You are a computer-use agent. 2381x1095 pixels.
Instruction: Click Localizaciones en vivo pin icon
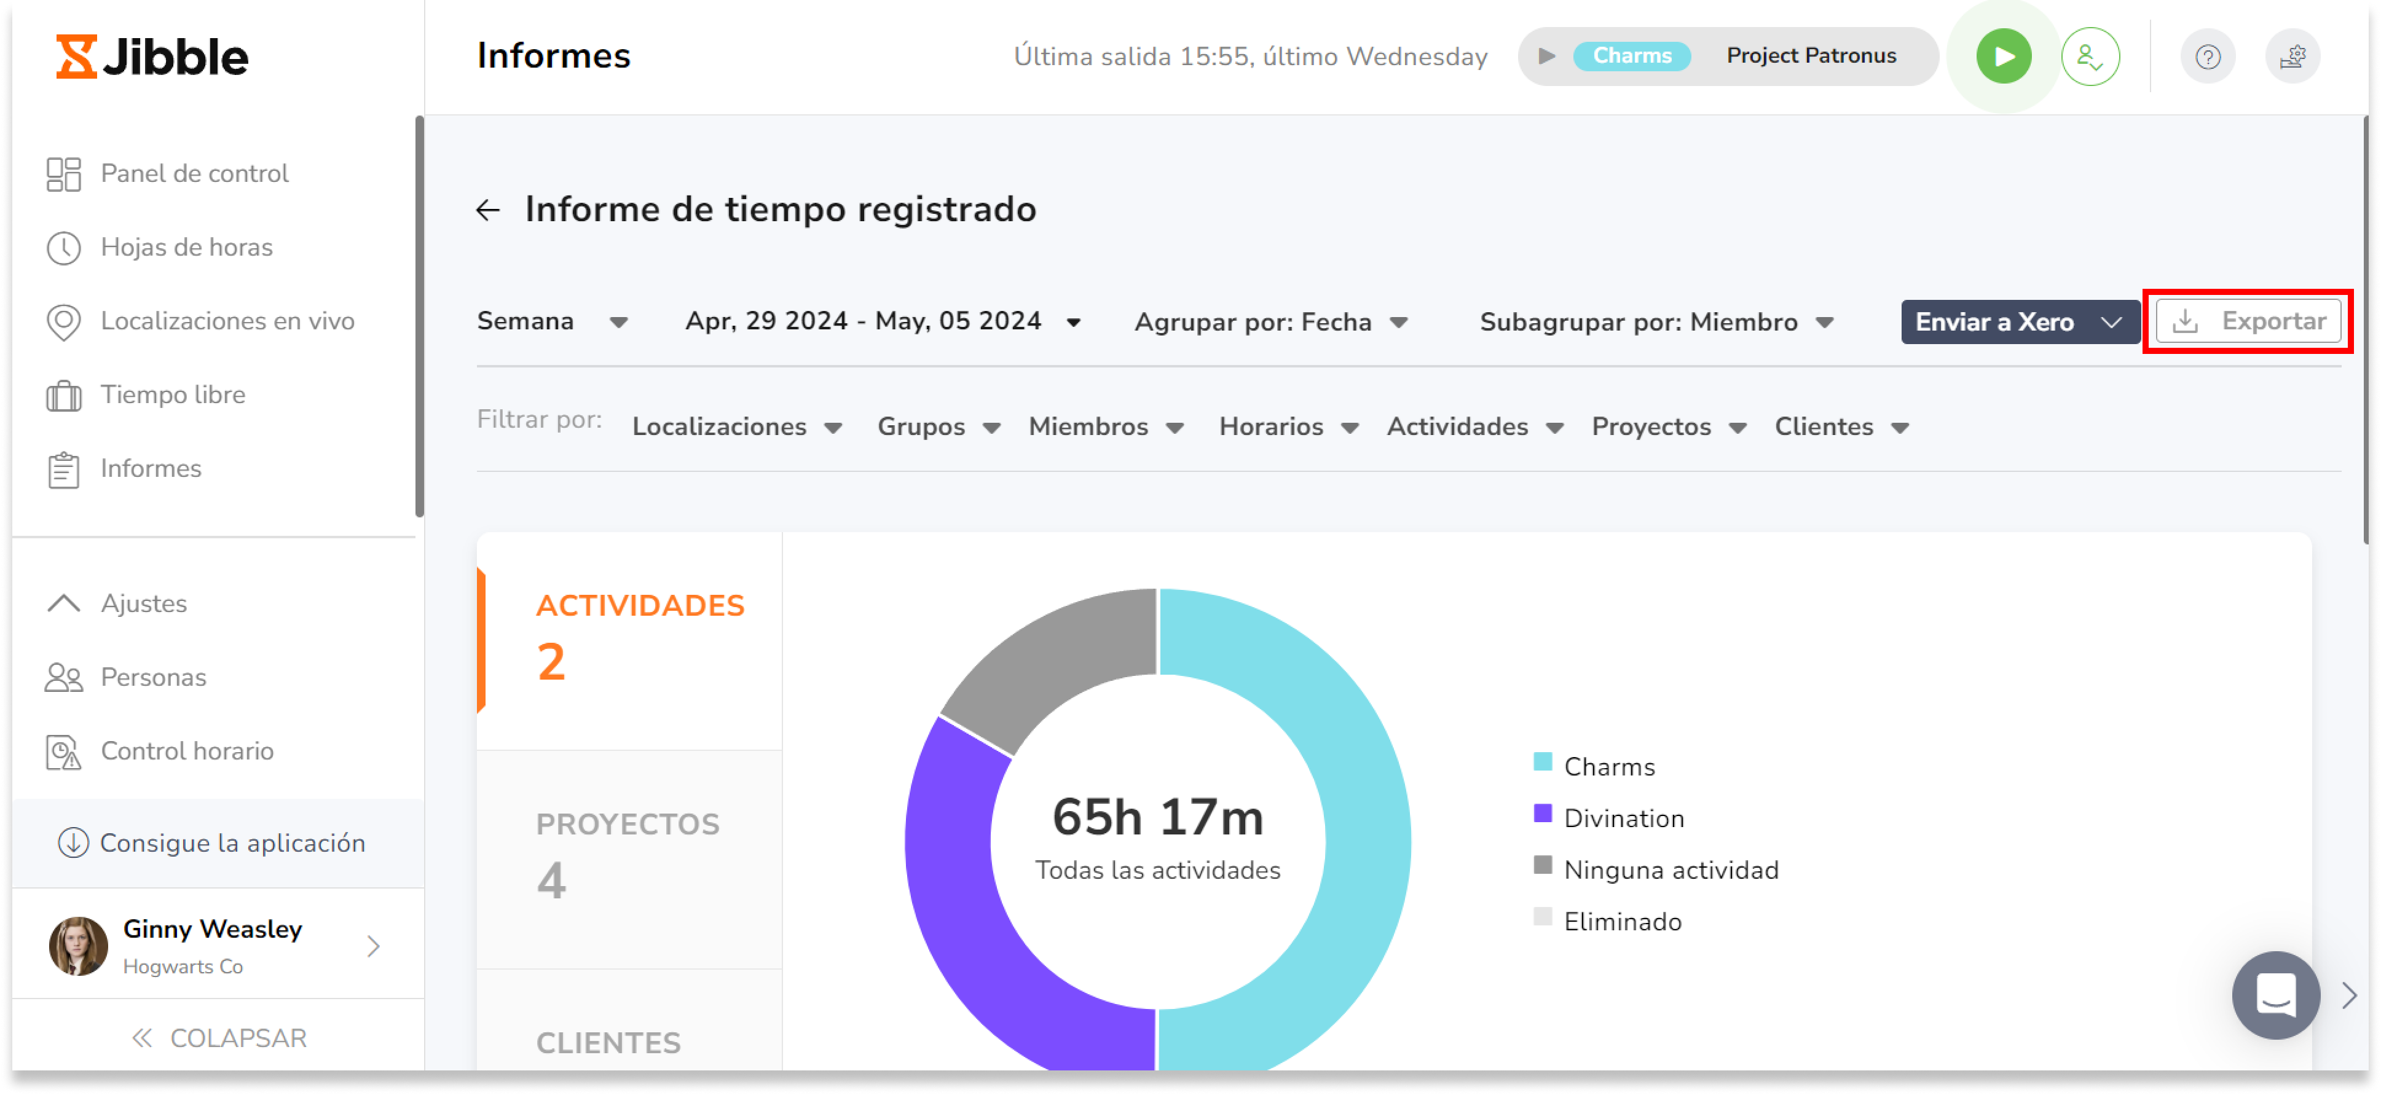tap(64, 323)
